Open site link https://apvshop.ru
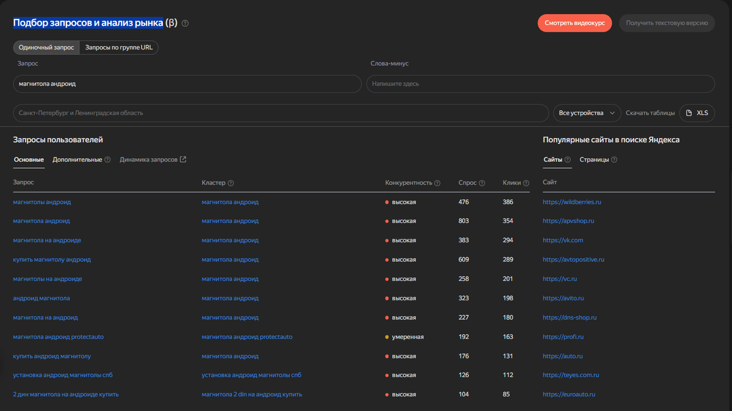Screen dimensions: 732x411 click(569, 221)
